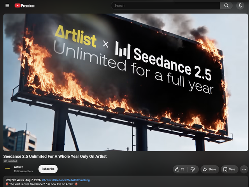The image size is (249, 187).
Task: Save video to a playlist
Action: pos(229,170)
